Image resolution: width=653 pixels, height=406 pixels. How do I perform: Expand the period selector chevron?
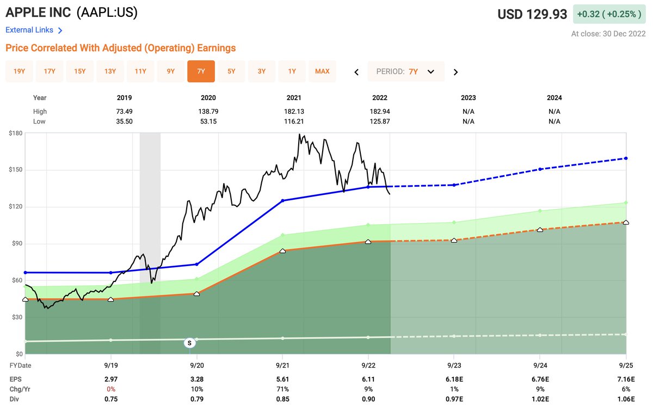[430, 71]
